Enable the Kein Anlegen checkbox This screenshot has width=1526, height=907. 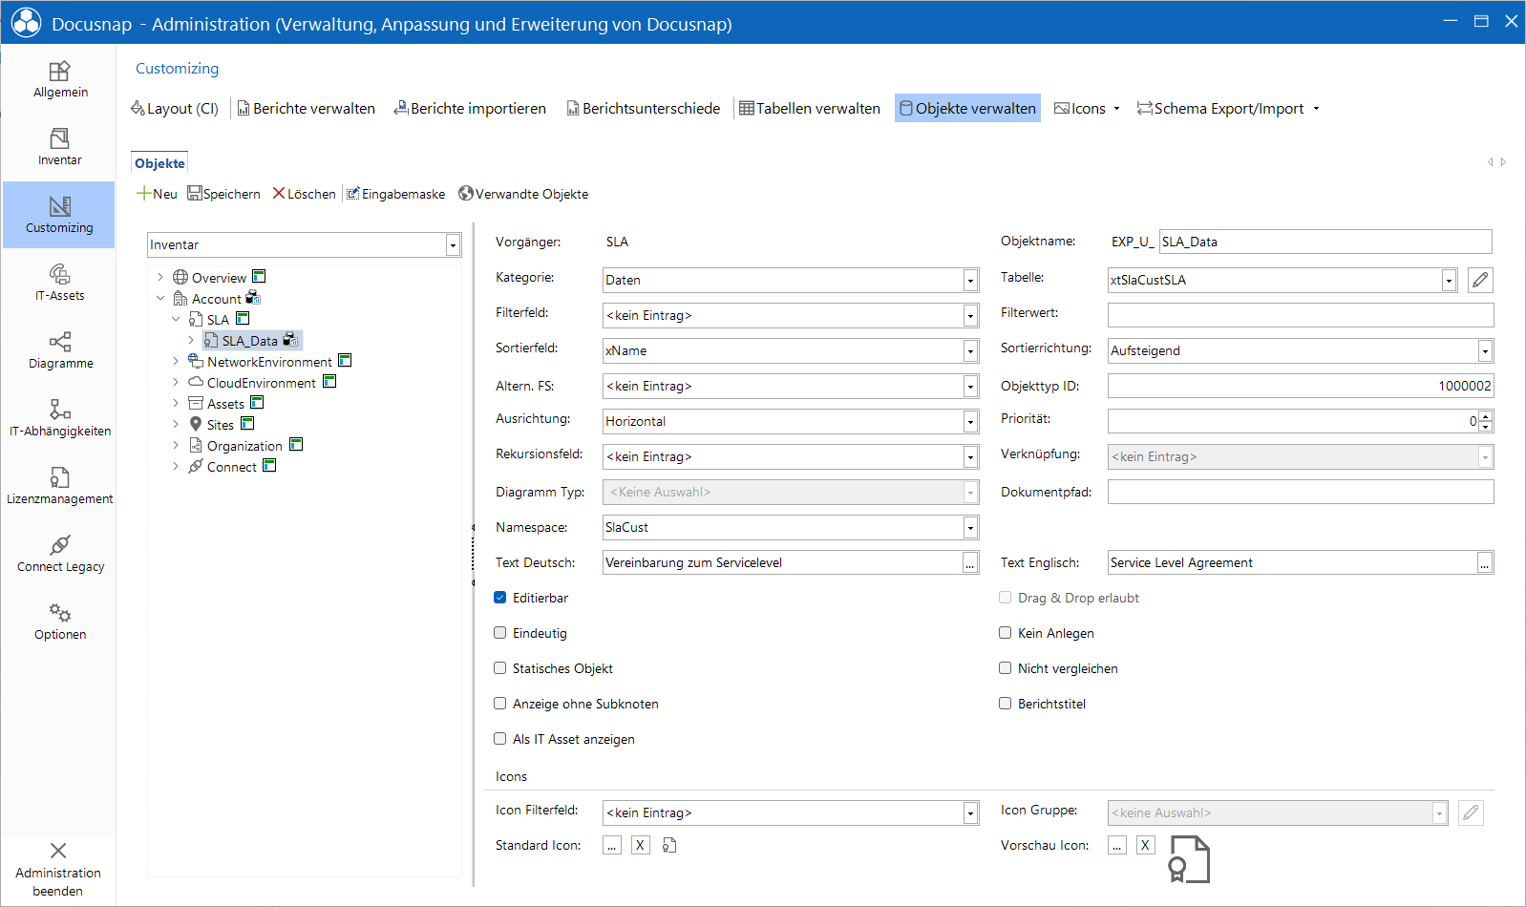click(1005, 633)
